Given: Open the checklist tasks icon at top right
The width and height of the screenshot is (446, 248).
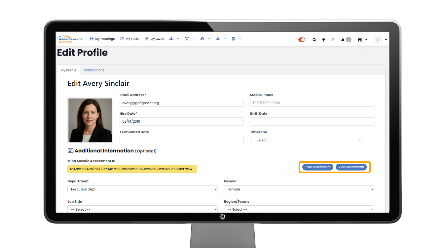Looking at the screenshot, I should tap(333, 40).
